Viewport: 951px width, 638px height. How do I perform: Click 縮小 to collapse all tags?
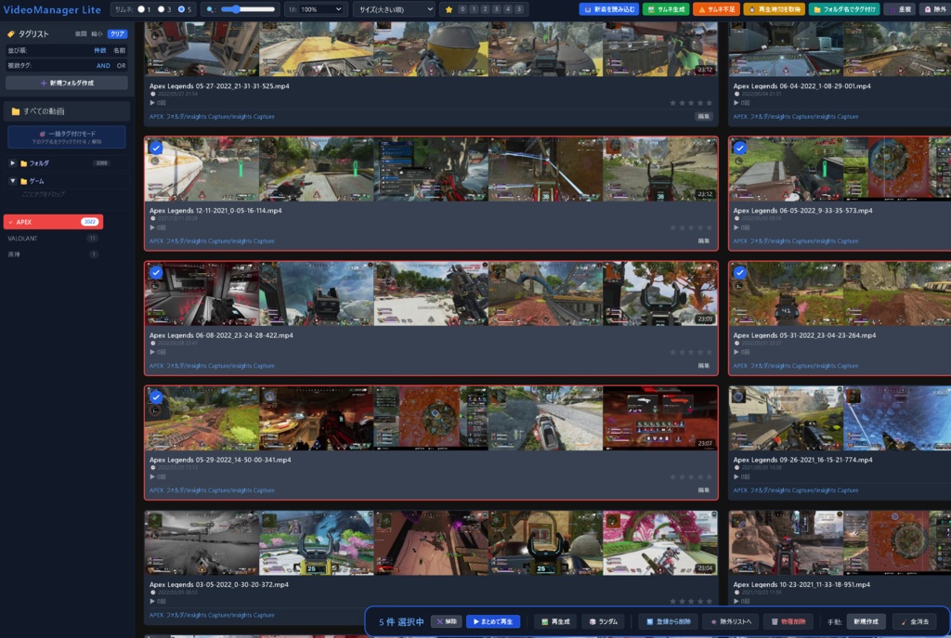click(97, 34)
